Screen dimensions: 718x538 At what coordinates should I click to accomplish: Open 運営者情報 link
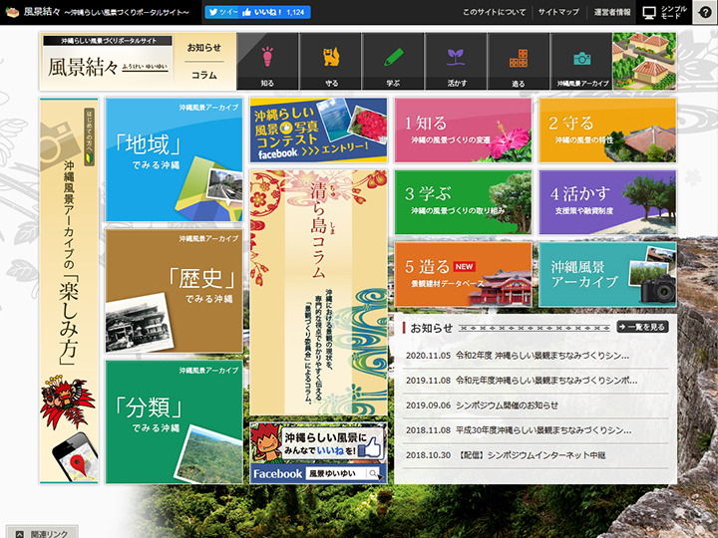(x=612, y=12)
